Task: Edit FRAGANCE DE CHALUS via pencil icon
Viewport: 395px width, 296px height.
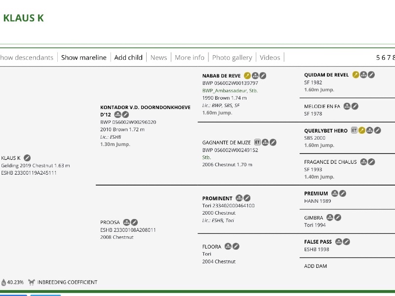Action: pyautogui.click(x=371, y=162)
